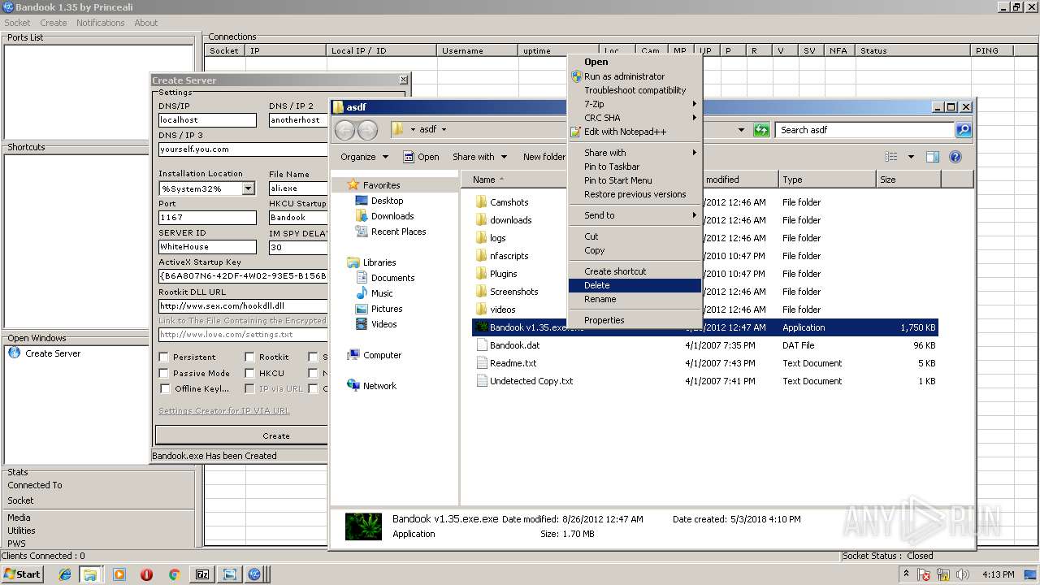Toggle the preview pane icon
1040x585 pixels.
tap(933, 157)
